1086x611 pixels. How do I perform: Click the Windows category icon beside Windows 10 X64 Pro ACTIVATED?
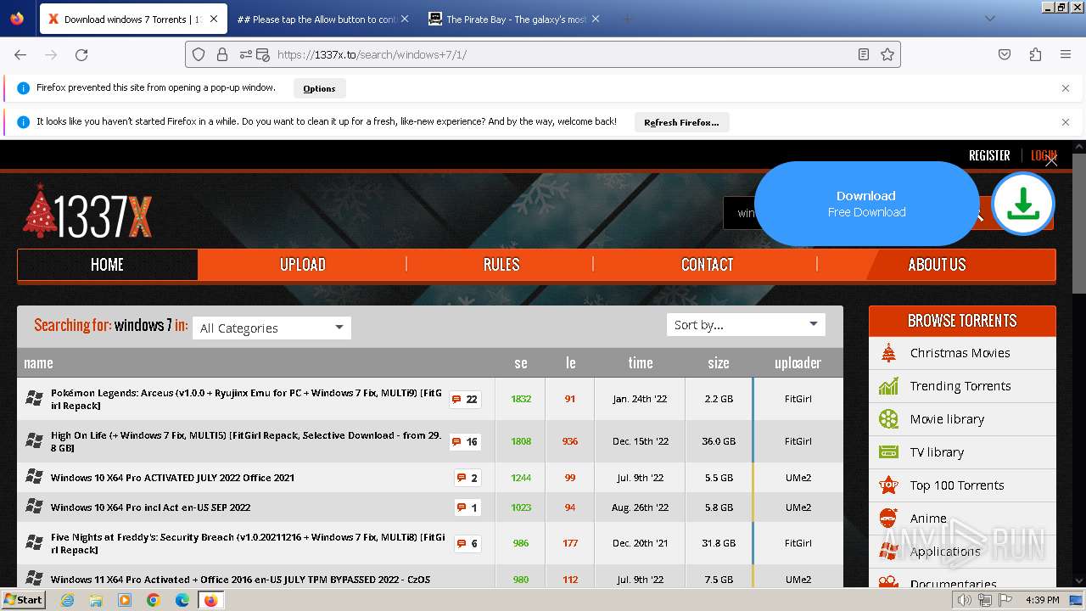(34, 477)
